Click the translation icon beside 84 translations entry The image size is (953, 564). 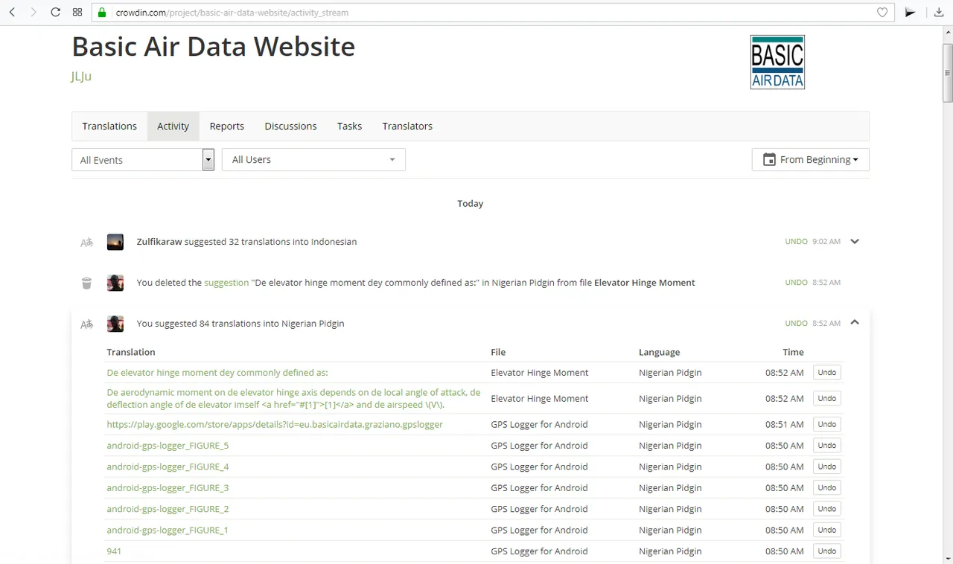click(86, 324)
